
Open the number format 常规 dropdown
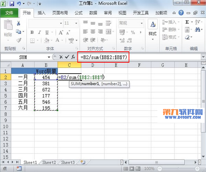pyautogui.click(x=142, y=23)
